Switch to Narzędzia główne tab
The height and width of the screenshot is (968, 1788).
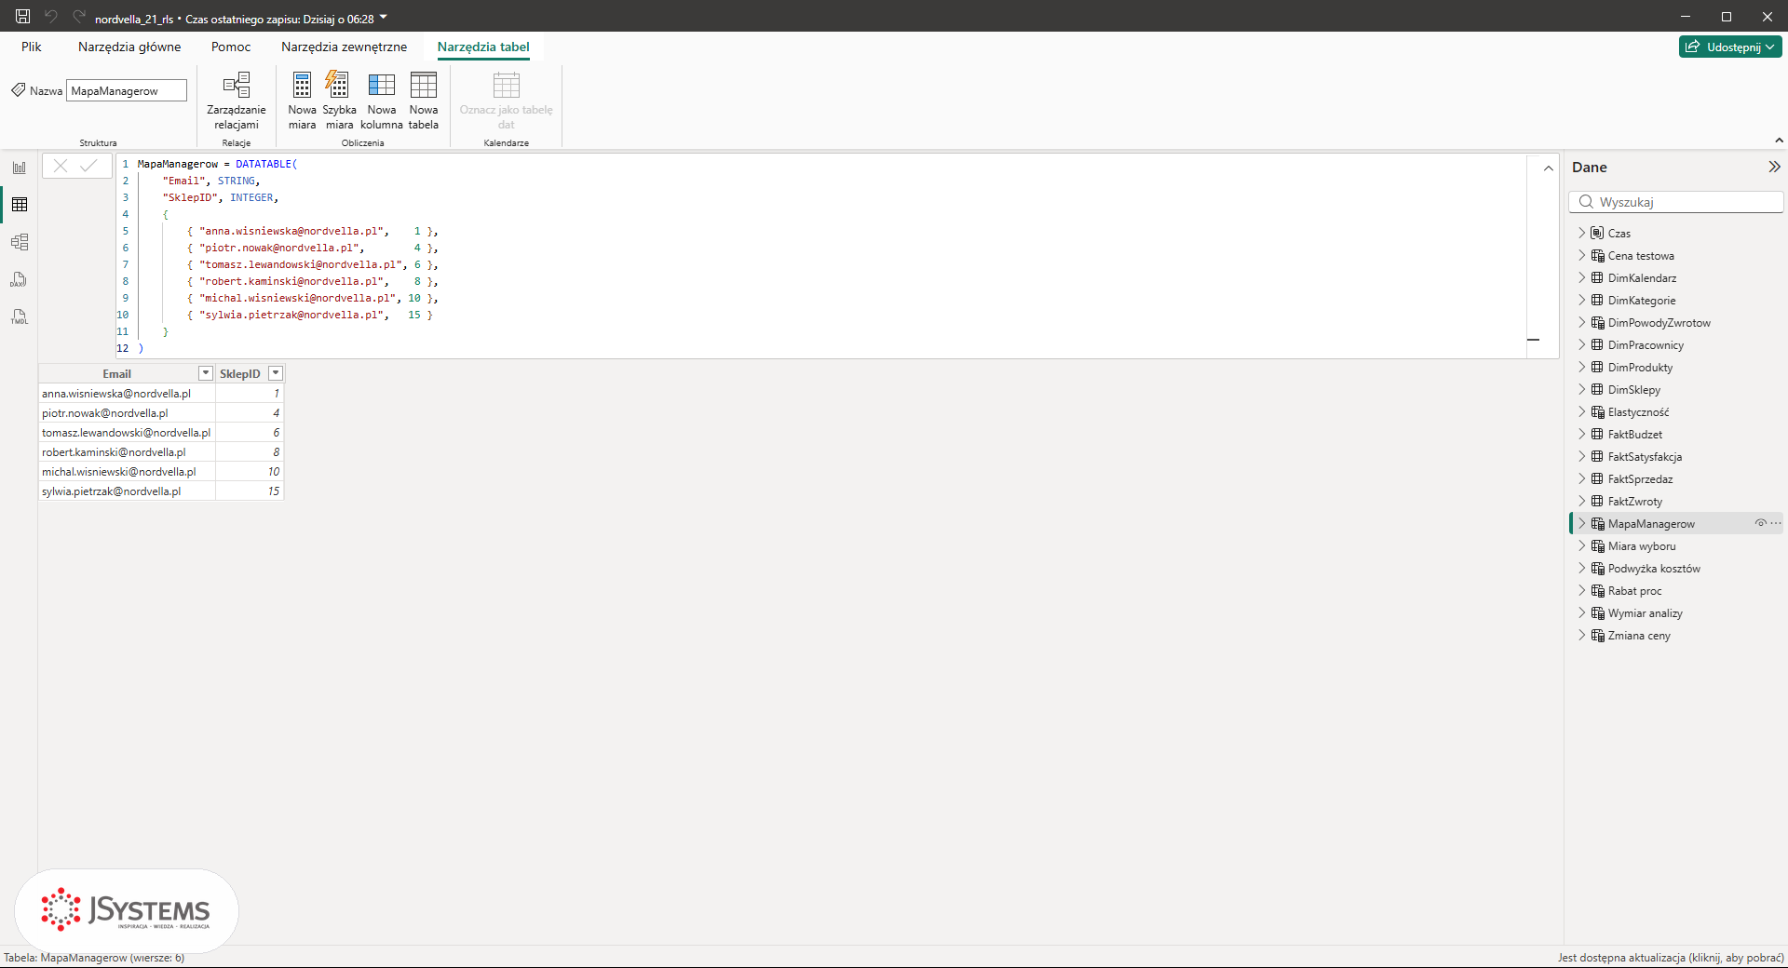(129, 47)
